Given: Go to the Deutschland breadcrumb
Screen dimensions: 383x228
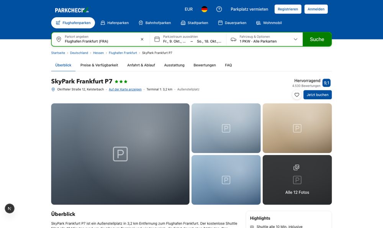Looking at the screenshot, I should click(x=79, y=53).
